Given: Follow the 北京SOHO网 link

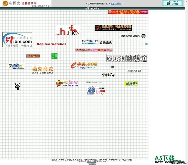Looking at the screenshot, I should point(116,4).
